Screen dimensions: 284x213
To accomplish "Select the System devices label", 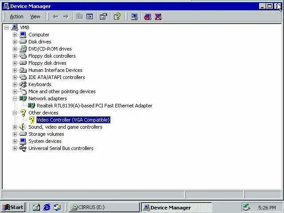I will click(45, 141).
